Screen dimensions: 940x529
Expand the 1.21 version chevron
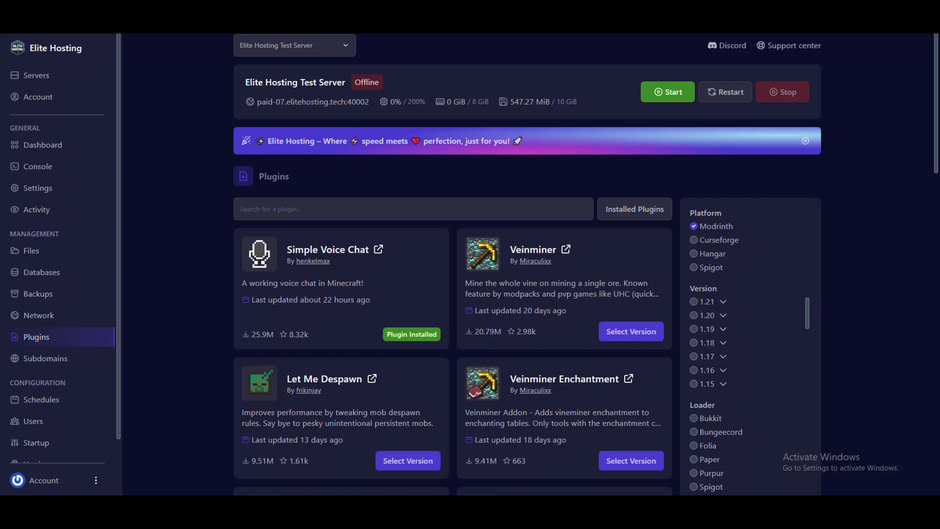723,302
